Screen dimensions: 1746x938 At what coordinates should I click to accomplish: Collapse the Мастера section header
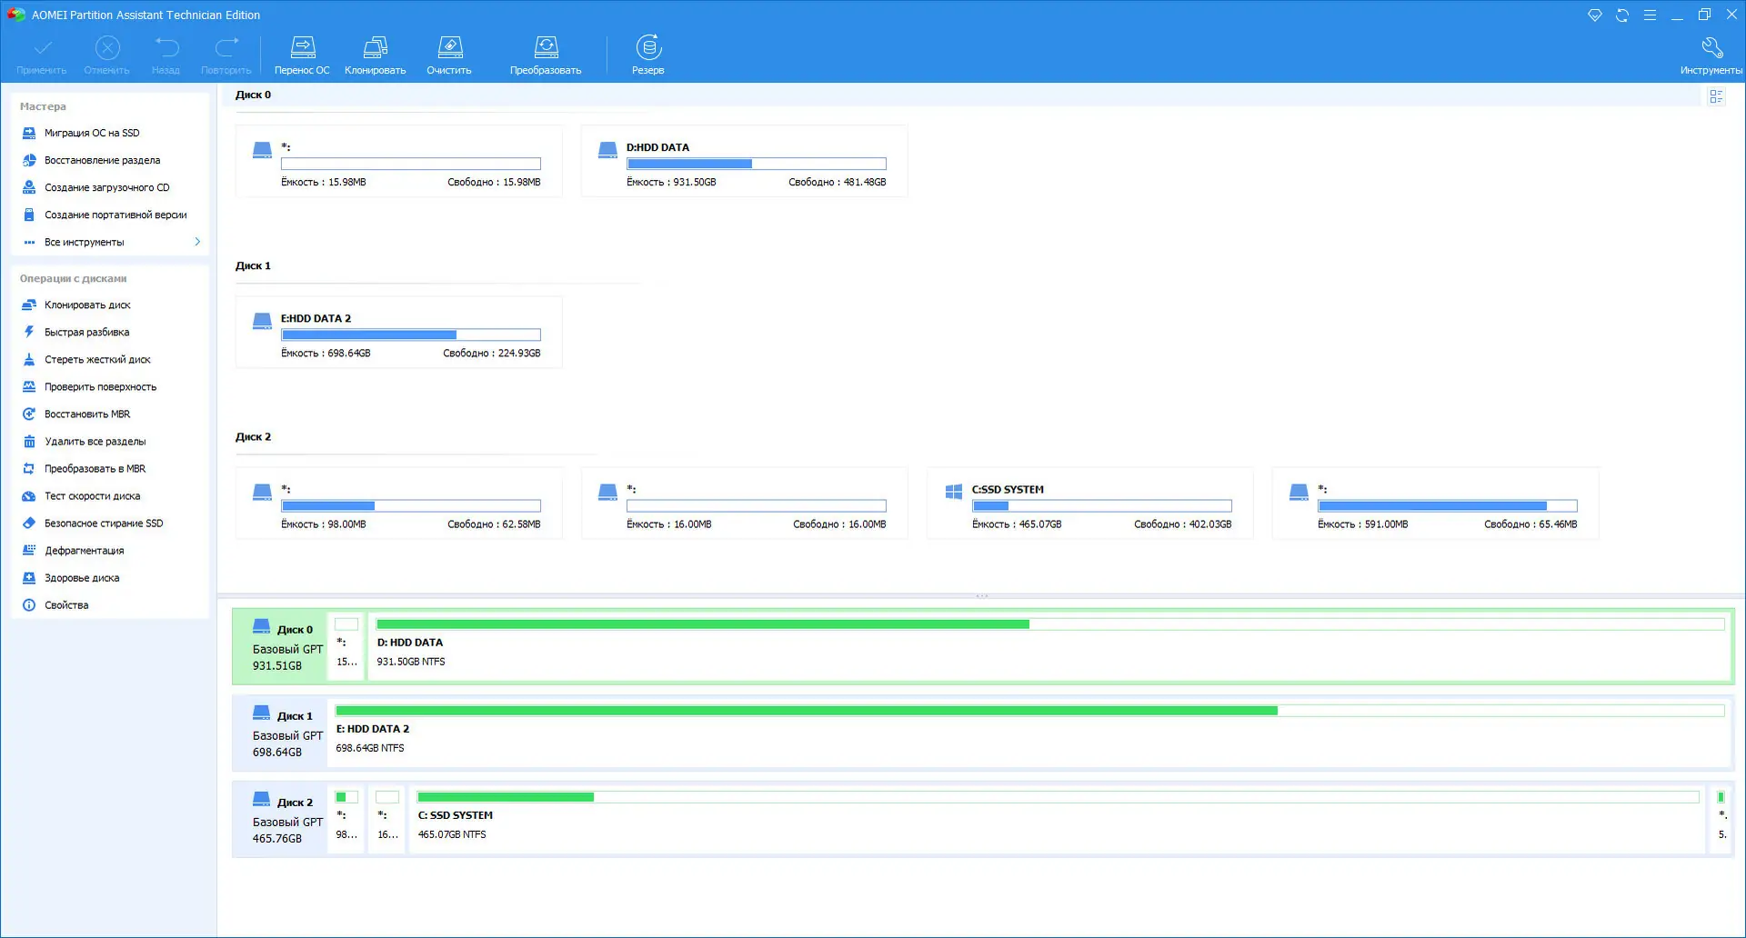43,106
